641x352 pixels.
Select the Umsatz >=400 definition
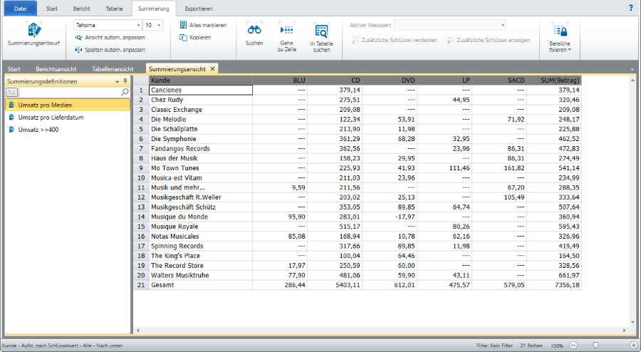[x=38, y=130]
